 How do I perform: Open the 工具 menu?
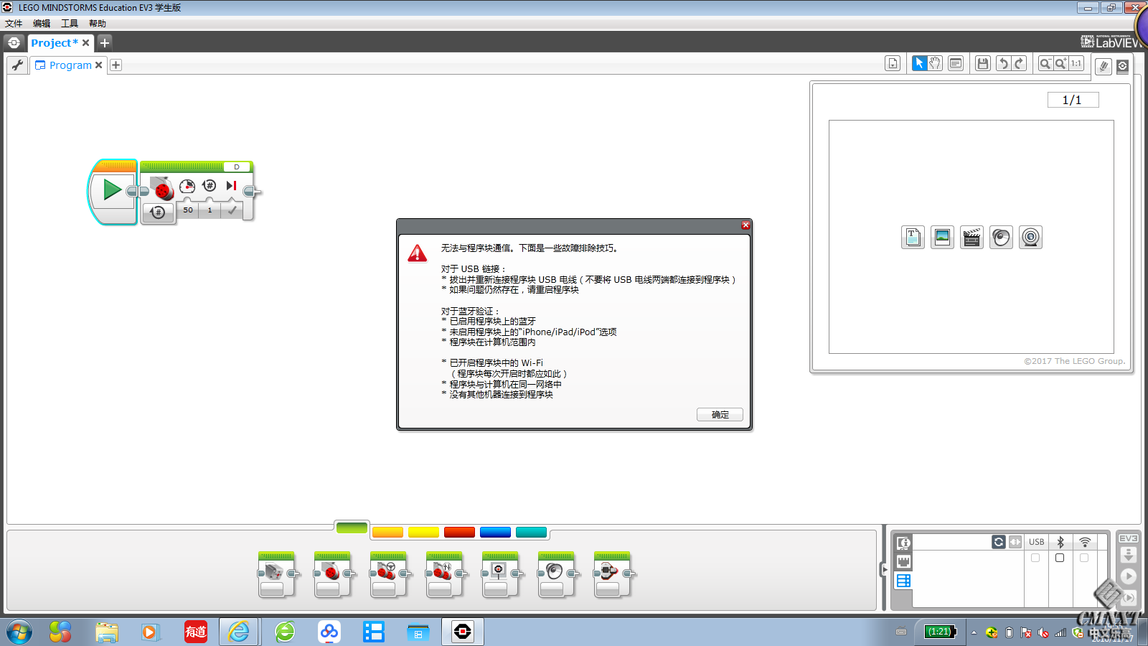70,24
